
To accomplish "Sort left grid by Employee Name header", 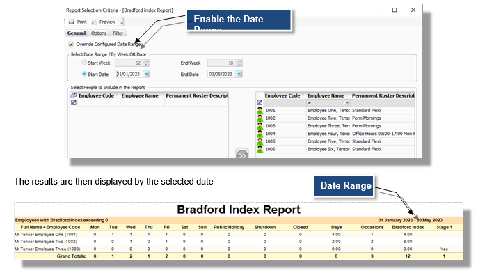I will tap(142, 95).
